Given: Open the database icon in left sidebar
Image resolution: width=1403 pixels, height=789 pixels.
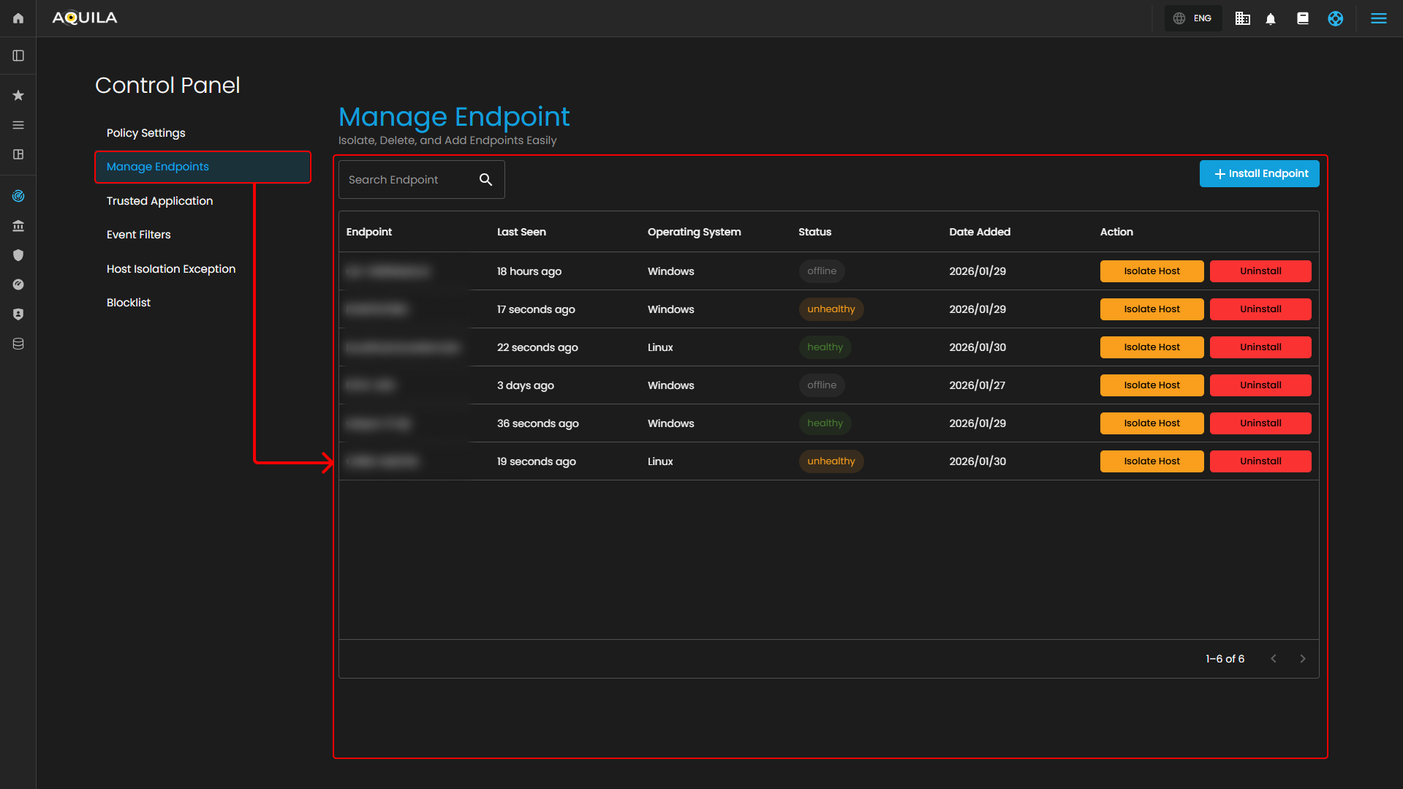Looking at the screenshot, I should pyautogui.click(x=18, y=344).
